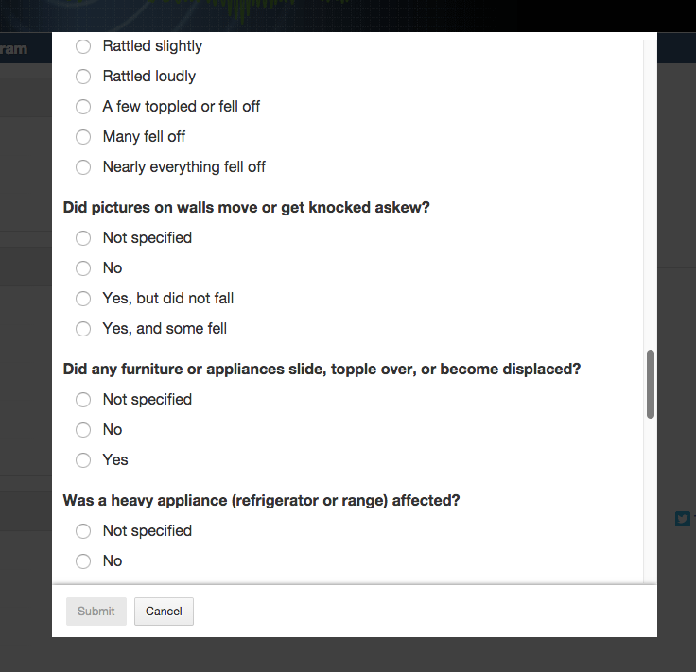Click the partially hidden 'ram' navigation item

(14, 48)
